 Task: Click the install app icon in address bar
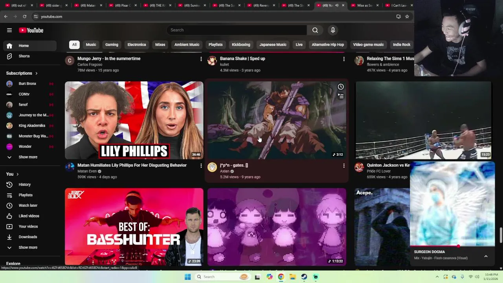coord(398,17)
